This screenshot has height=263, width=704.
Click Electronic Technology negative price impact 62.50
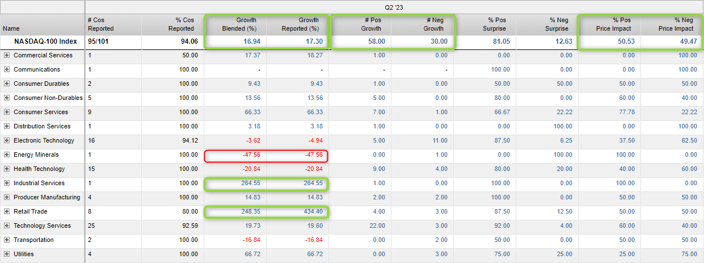click(x=689, y=141)
